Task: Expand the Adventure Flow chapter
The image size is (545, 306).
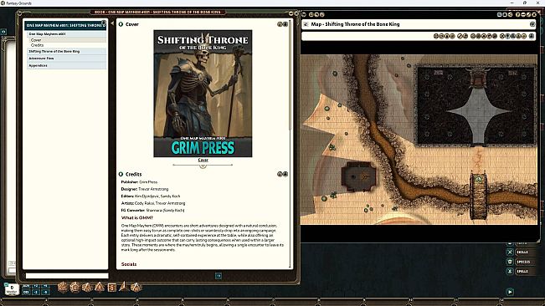Action: pyautogui.click(x=67, y=59)
